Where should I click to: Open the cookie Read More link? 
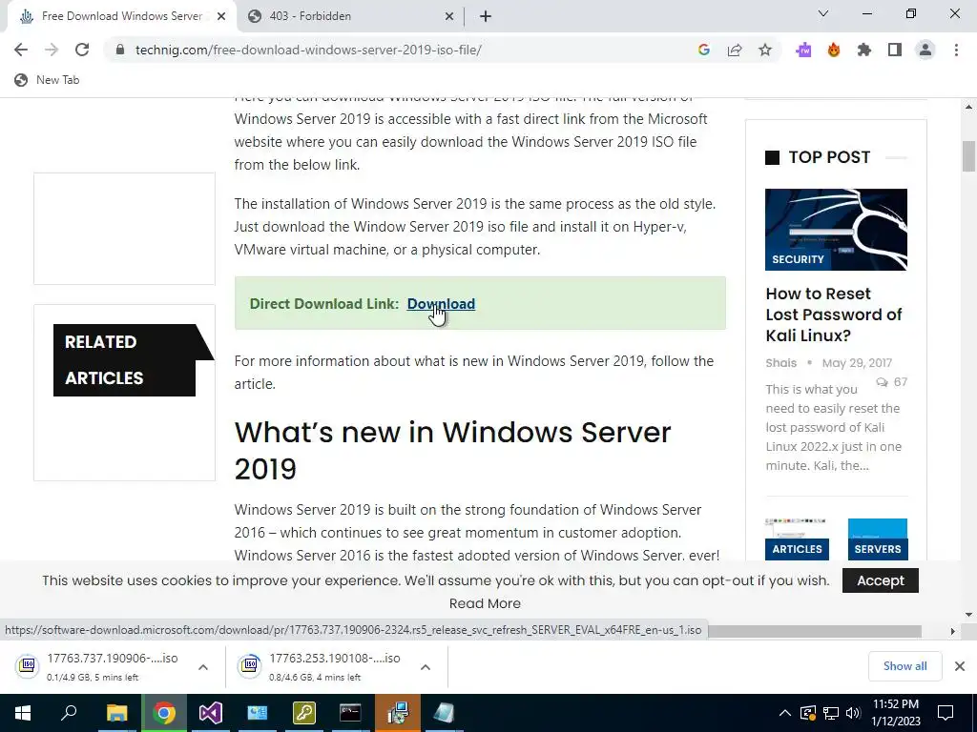click(x=485, y=603)
